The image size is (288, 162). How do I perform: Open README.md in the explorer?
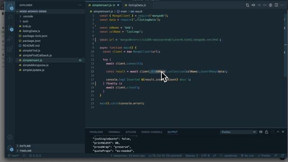pos(50,45)
